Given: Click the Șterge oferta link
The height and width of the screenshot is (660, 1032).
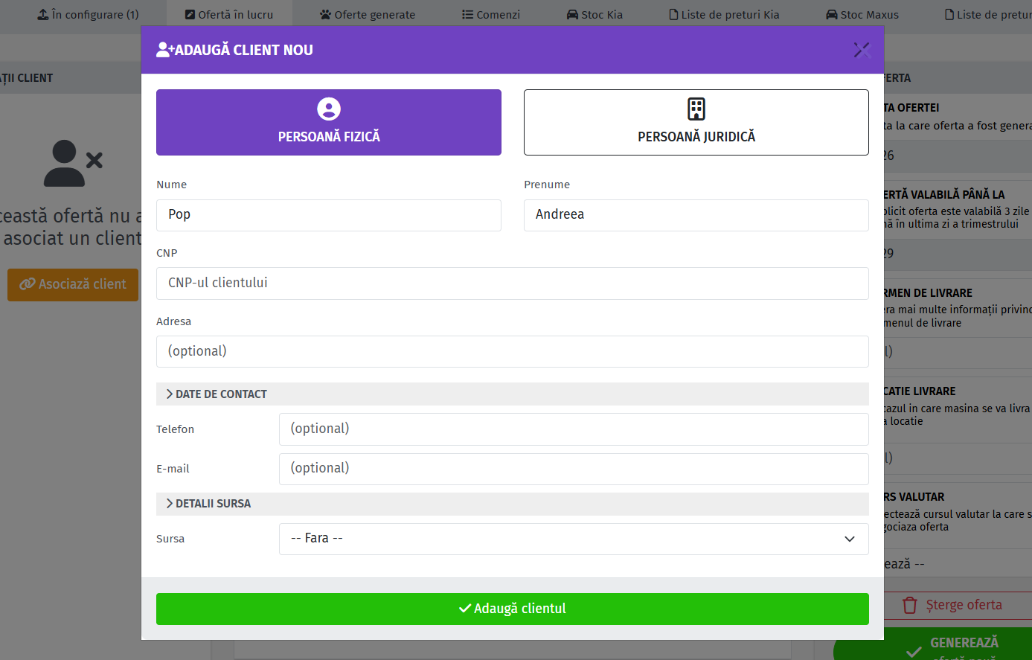Looking at the screenshot, I should tap(952, 606).
